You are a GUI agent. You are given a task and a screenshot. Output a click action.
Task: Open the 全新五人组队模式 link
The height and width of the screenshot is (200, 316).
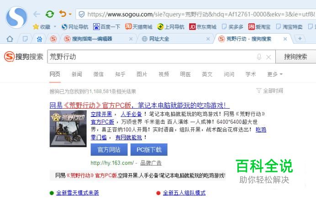(184, 193)
